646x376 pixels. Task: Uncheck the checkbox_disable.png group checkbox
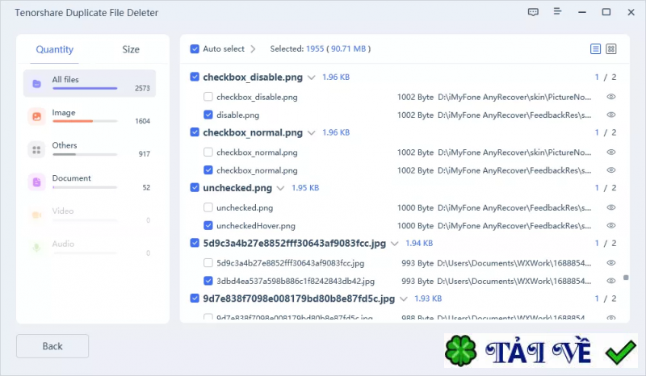(x=195, y=77)
